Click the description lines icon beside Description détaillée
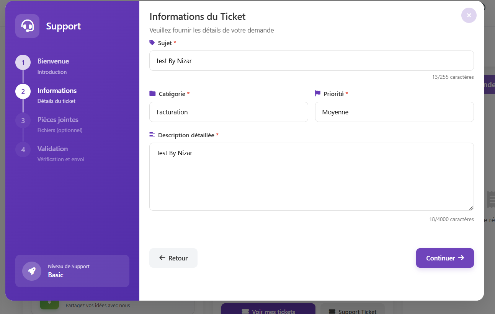Viewport: 495px width, 314px height. 152,135
